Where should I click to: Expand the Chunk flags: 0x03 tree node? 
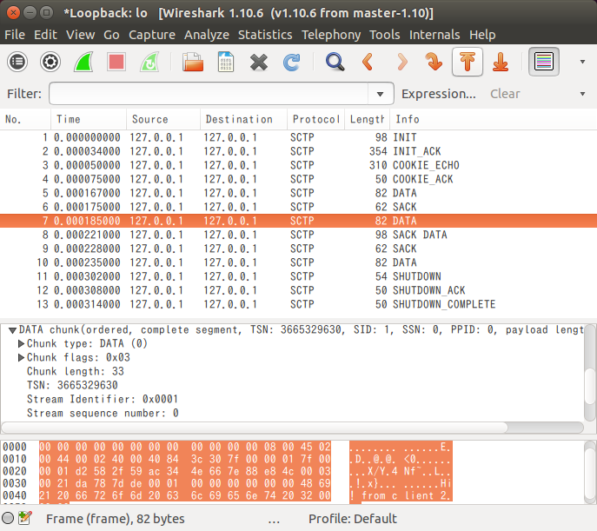(22, 357)
